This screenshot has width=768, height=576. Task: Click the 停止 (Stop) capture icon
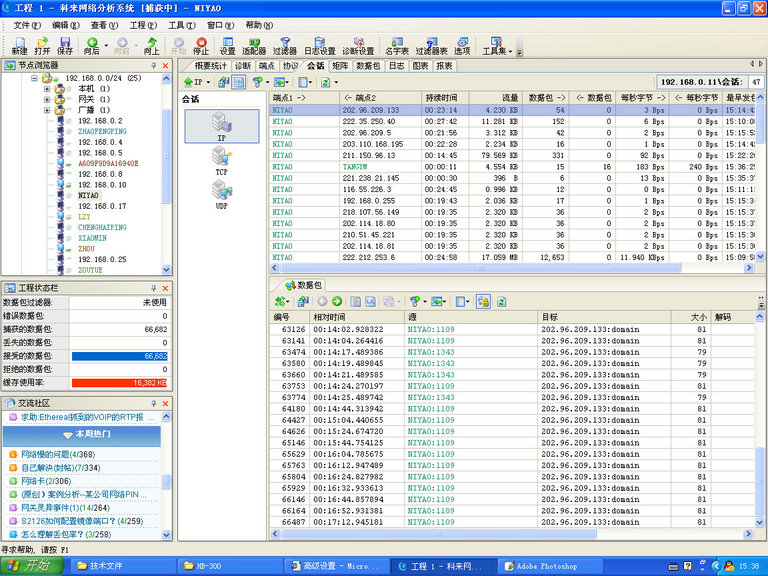pos(201,45)
